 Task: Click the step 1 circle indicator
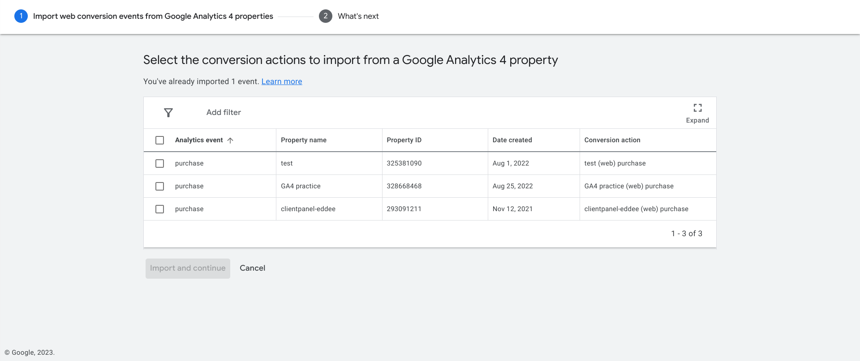(x=21, y=16)
